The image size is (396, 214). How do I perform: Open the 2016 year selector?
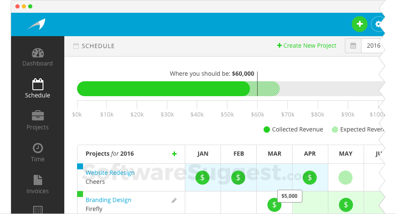coord(373,46)
